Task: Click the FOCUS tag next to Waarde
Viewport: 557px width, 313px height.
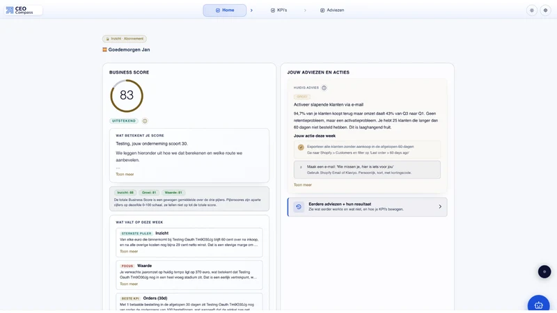Action: (127, 266)
